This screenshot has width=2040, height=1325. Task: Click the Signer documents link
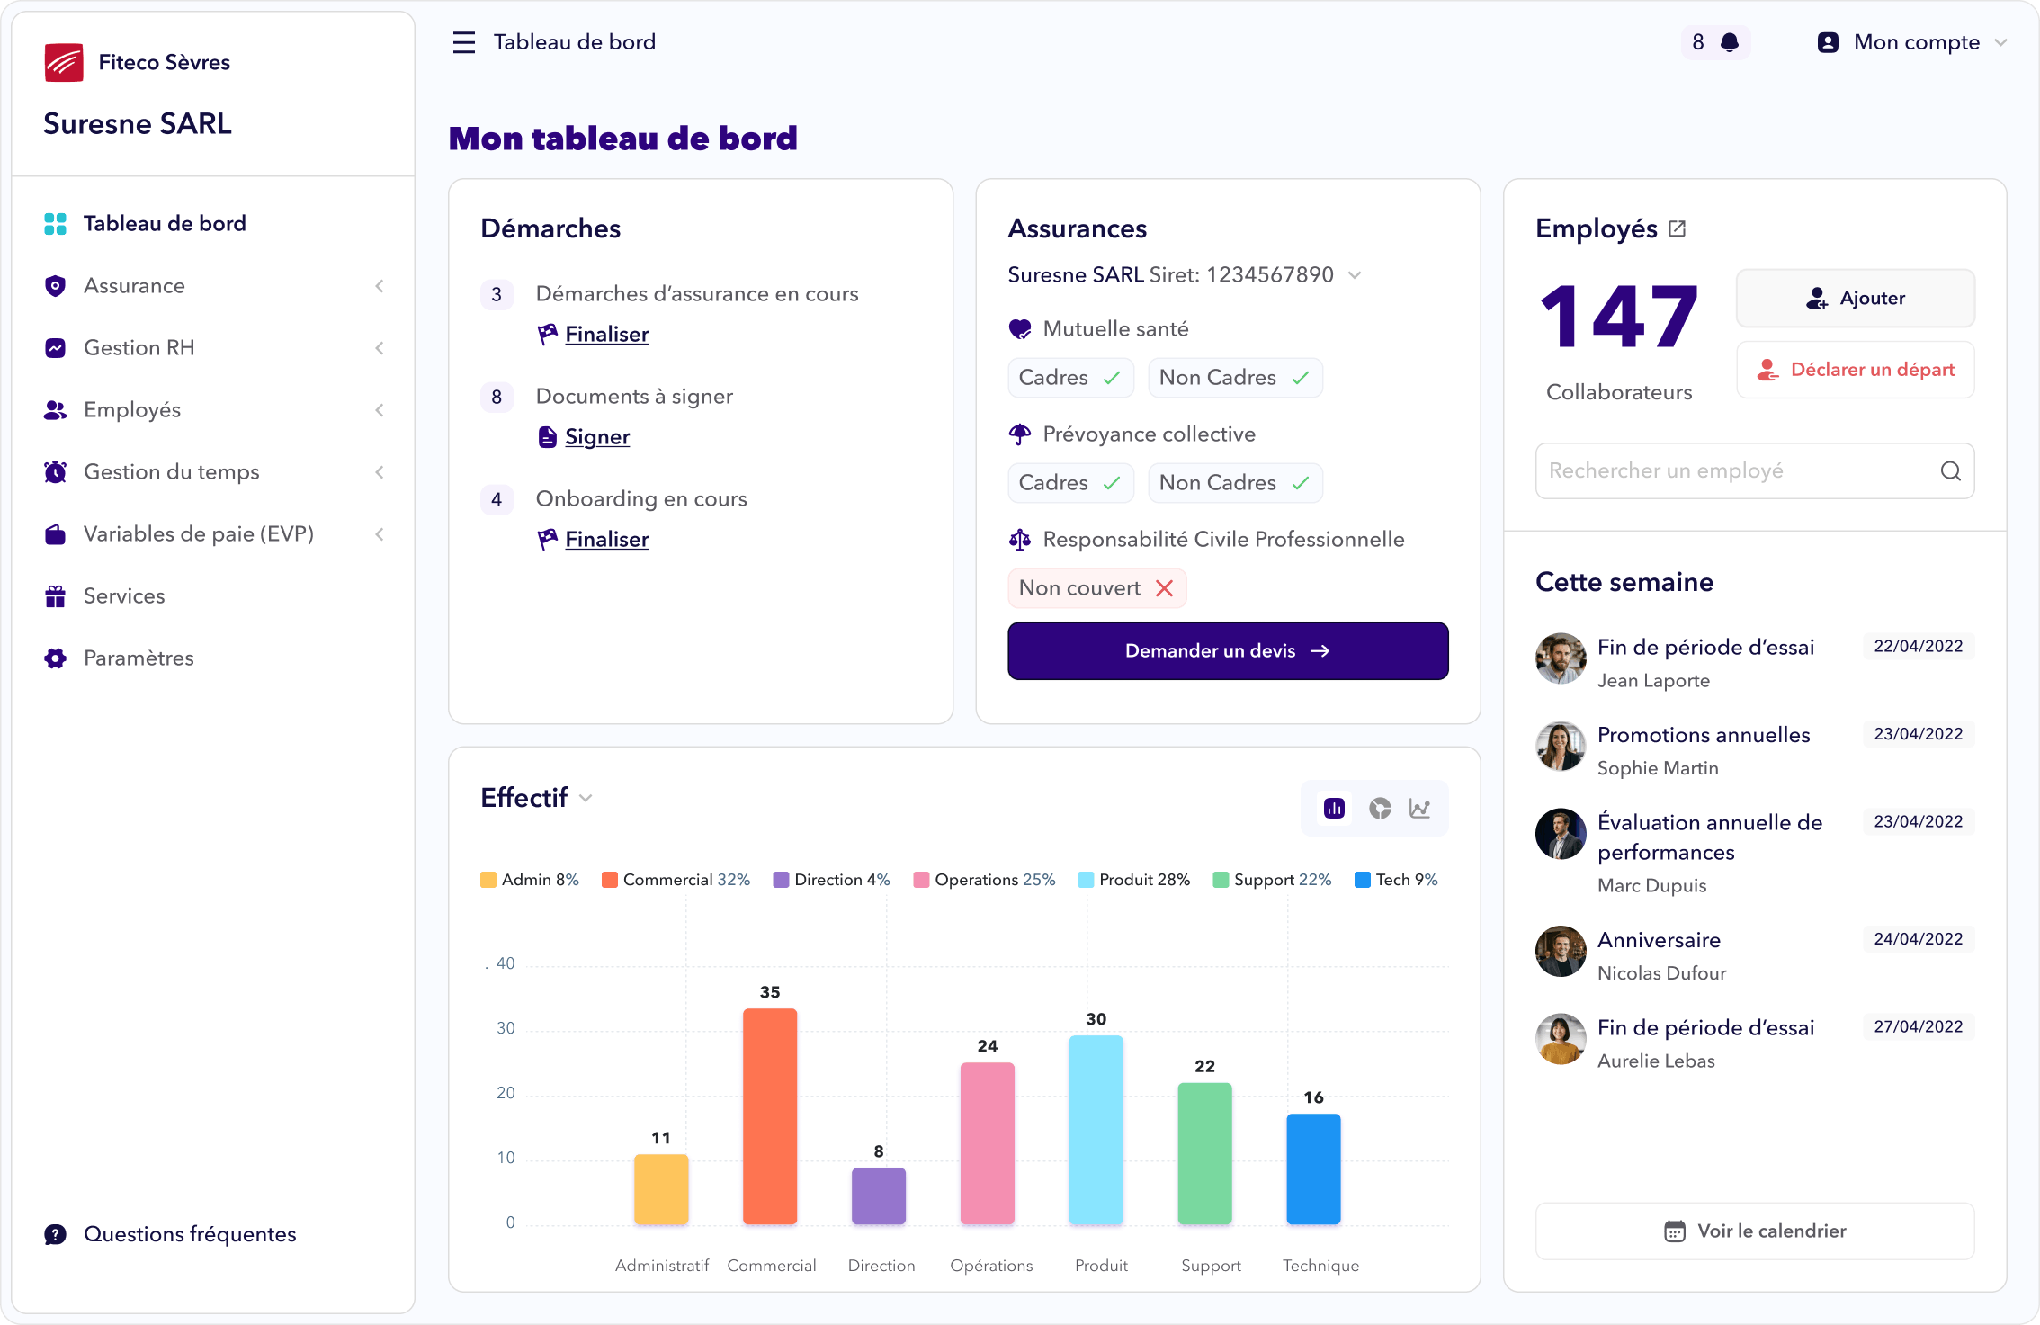coord(596,437)
